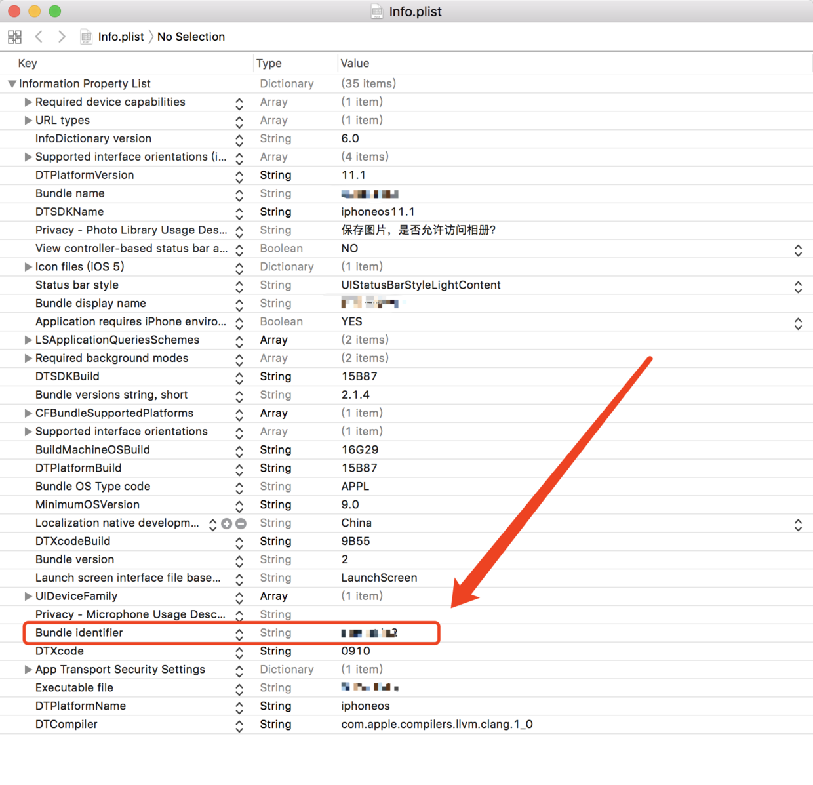The width and height of the screenshot is (813, 785).
Task: Select the 0910 value of DTXcode
Action: [355, 651]
